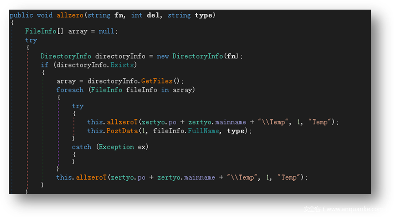Viewport: 394px width, 217px height.
Task: Go to the GetFiles method call
Action: (156, 81)
